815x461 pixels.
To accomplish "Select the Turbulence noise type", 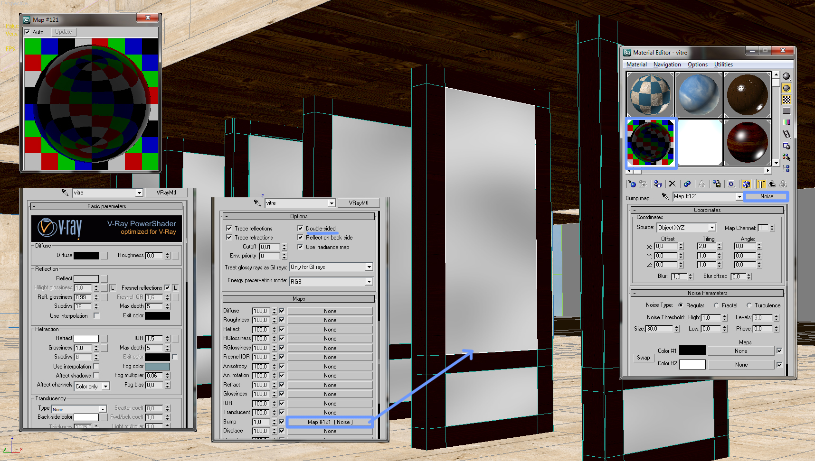I will [x=749, y=305].
